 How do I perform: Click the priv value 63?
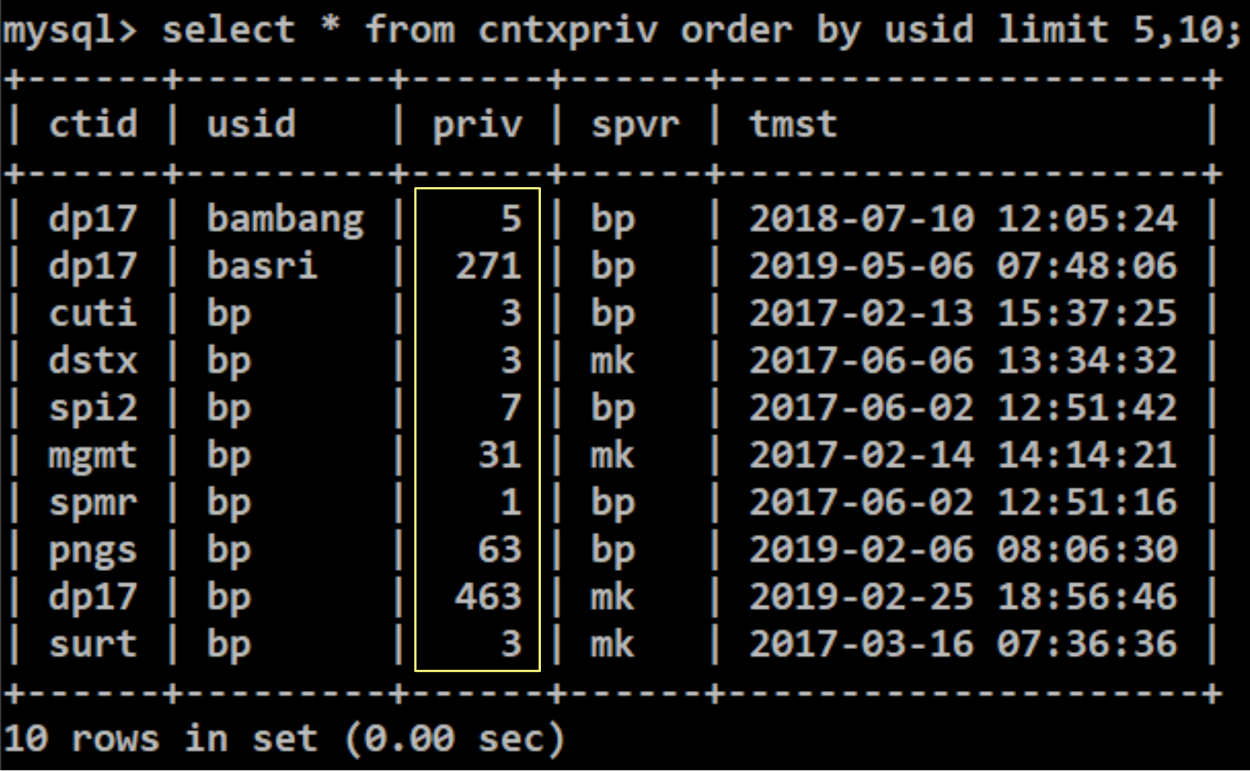pos(499,550)
